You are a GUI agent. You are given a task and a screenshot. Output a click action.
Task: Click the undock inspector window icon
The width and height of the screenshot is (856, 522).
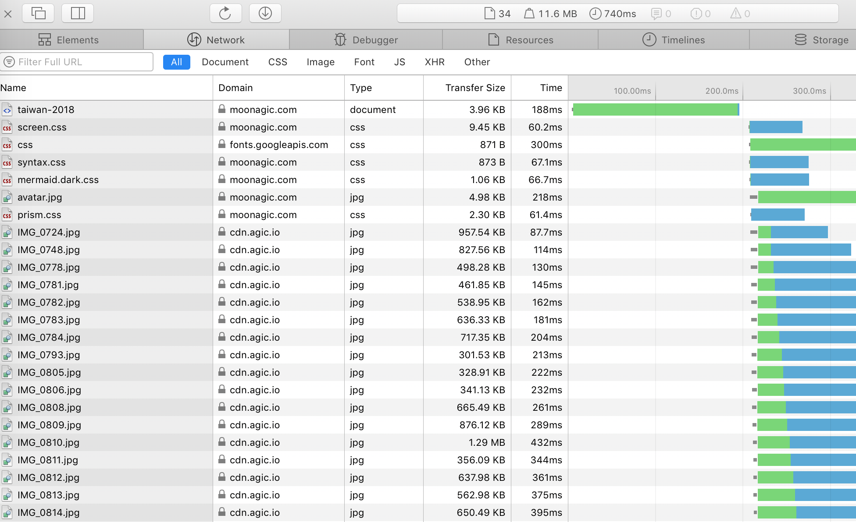click(38, 13)
